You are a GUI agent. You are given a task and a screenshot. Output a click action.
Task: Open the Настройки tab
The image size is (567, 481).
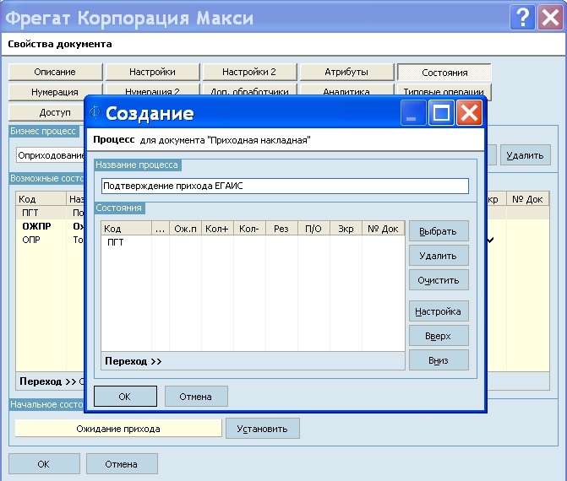153,72
